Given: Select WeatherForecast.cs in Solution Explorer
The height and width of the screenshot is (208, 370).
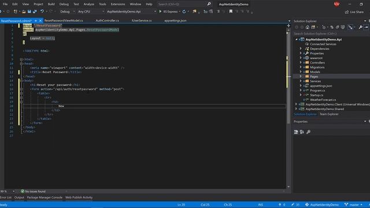Looking at the screenshot, I should coord(323,100).
